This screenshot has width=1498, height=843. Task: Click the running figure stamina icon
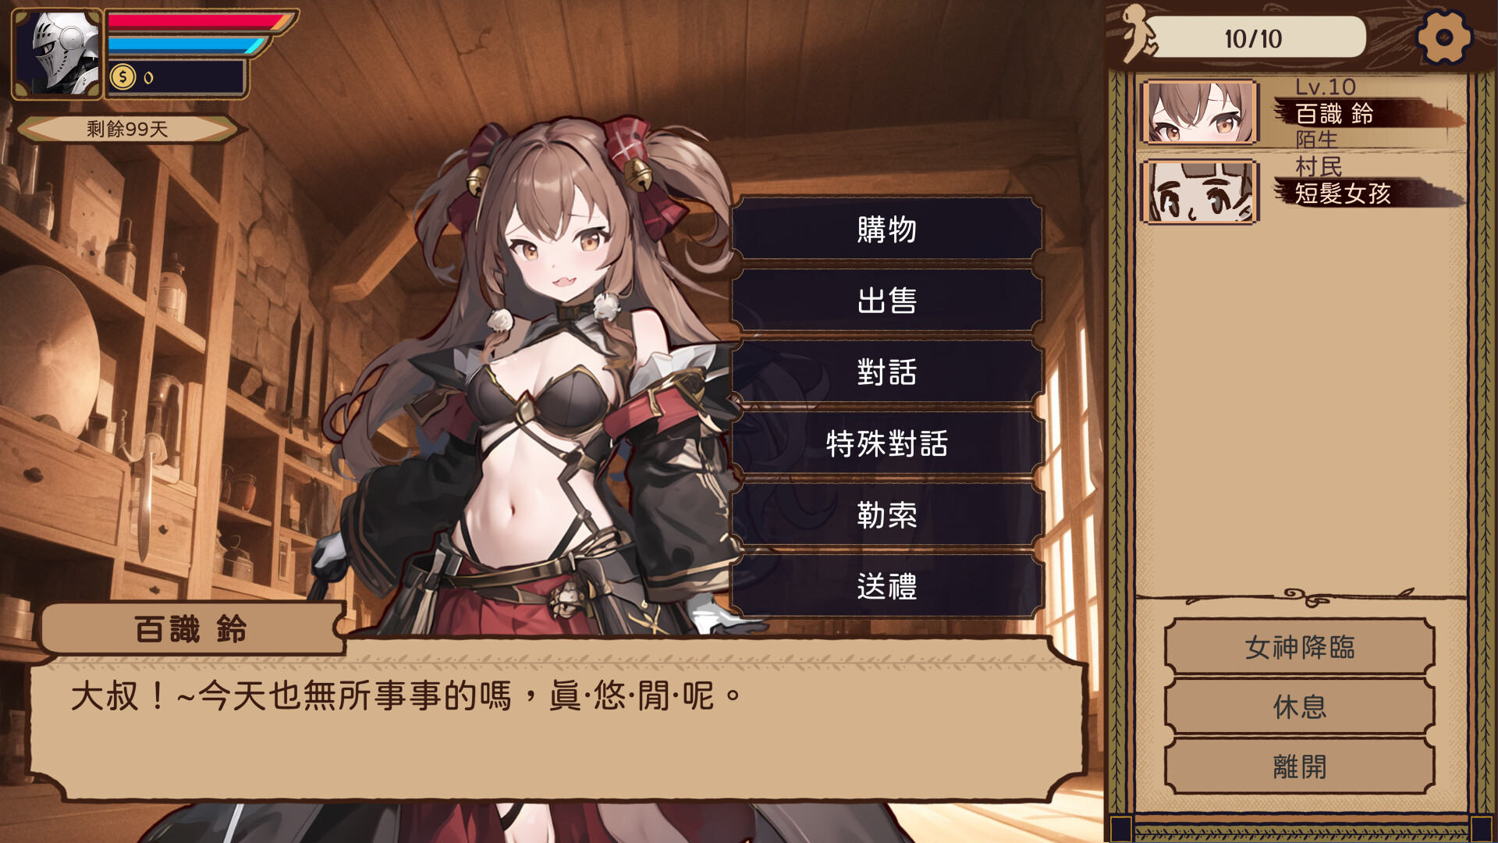click(x=1139, y=34)
